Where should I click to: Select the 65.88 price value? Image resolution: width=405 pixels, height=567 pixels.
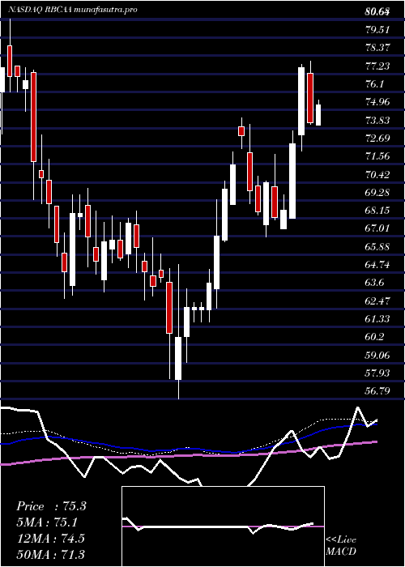377,246
